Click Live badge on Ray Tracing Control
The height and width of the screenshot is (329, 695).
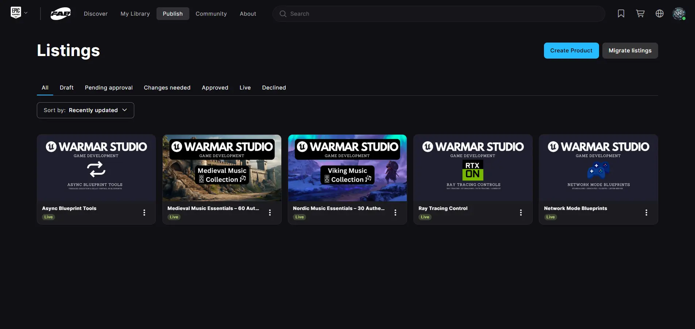coord(425,217)
